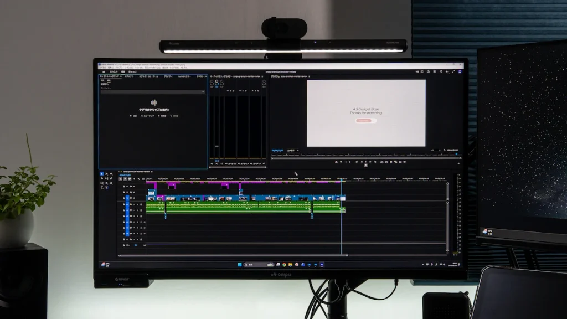Open the Essential Sound preset dropdown

[x=153, y=92]
